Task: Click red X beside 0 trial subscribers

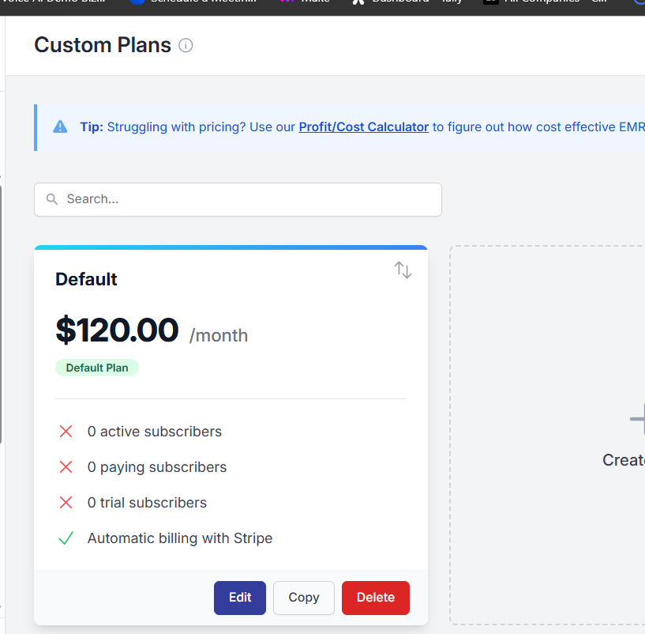Action: 66,503
